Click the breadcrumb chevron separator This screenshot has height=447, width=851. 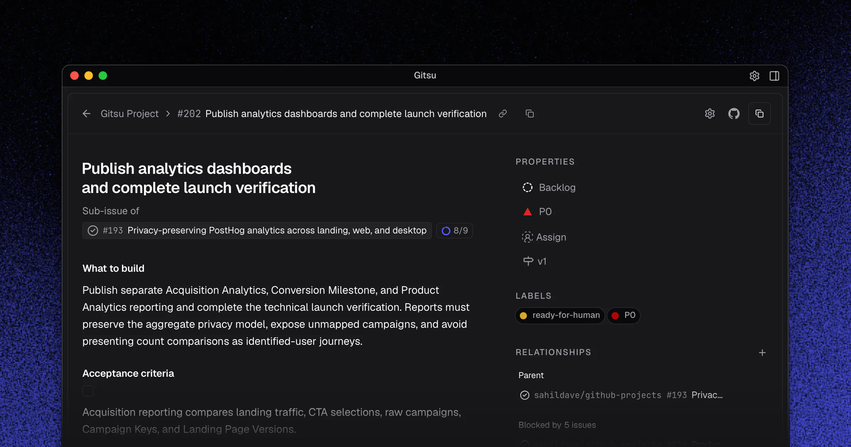coord(168,114)
